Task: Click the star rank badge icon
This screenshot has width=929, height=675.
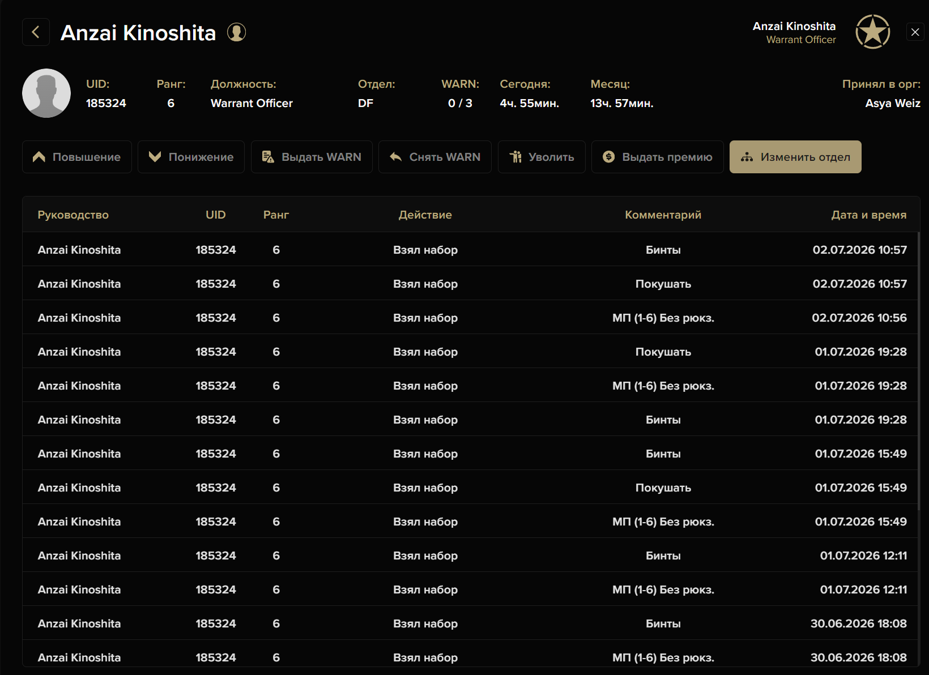Action: coord(872,32)
